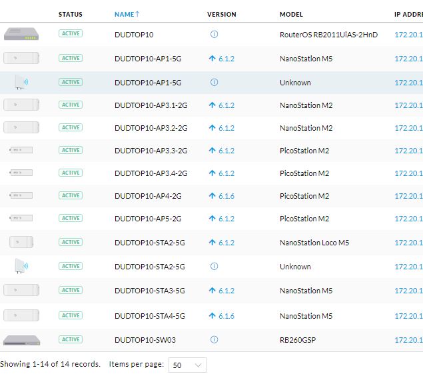Sort by the MODEL column header

point(291,14)
